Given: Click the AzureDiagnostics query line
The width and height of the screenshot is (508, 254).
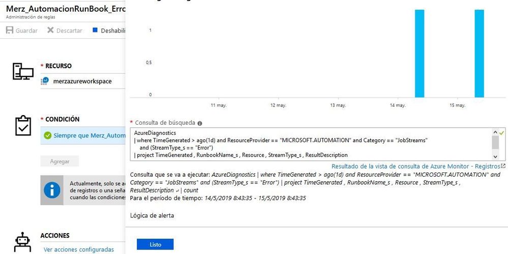Looking at the screenshot, I should [x=155, y=133].
